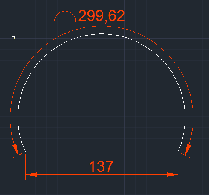Image resolution: width=209 pixels, height=195 pixels.
Task: Click the arc symbol beside 299,62
Action: [x=65, y=16]
